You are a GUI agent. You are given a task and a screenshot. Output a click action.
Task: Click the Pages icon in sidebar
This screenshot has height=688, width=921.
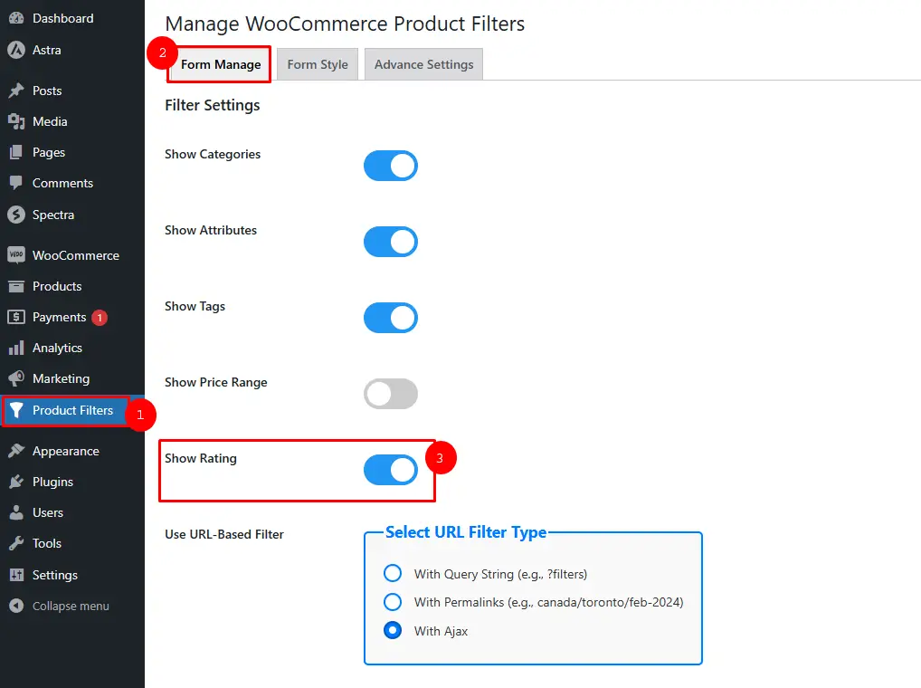click(16, 152)
